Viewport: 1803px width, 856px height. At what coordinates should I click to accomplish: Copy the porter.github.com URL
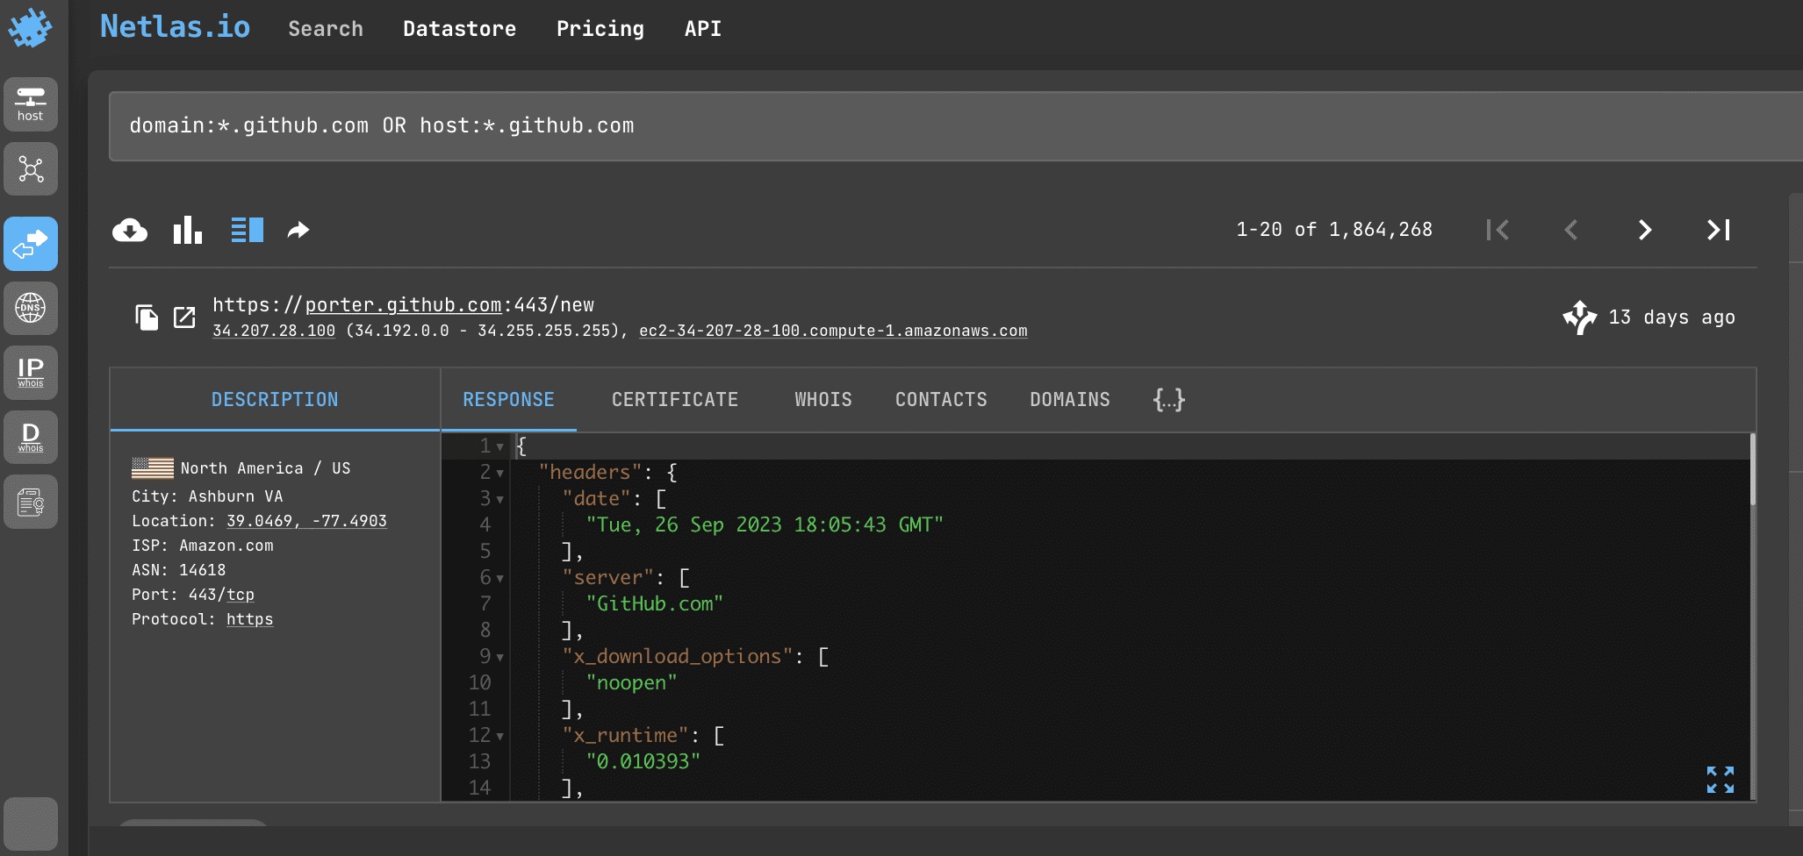147,317
